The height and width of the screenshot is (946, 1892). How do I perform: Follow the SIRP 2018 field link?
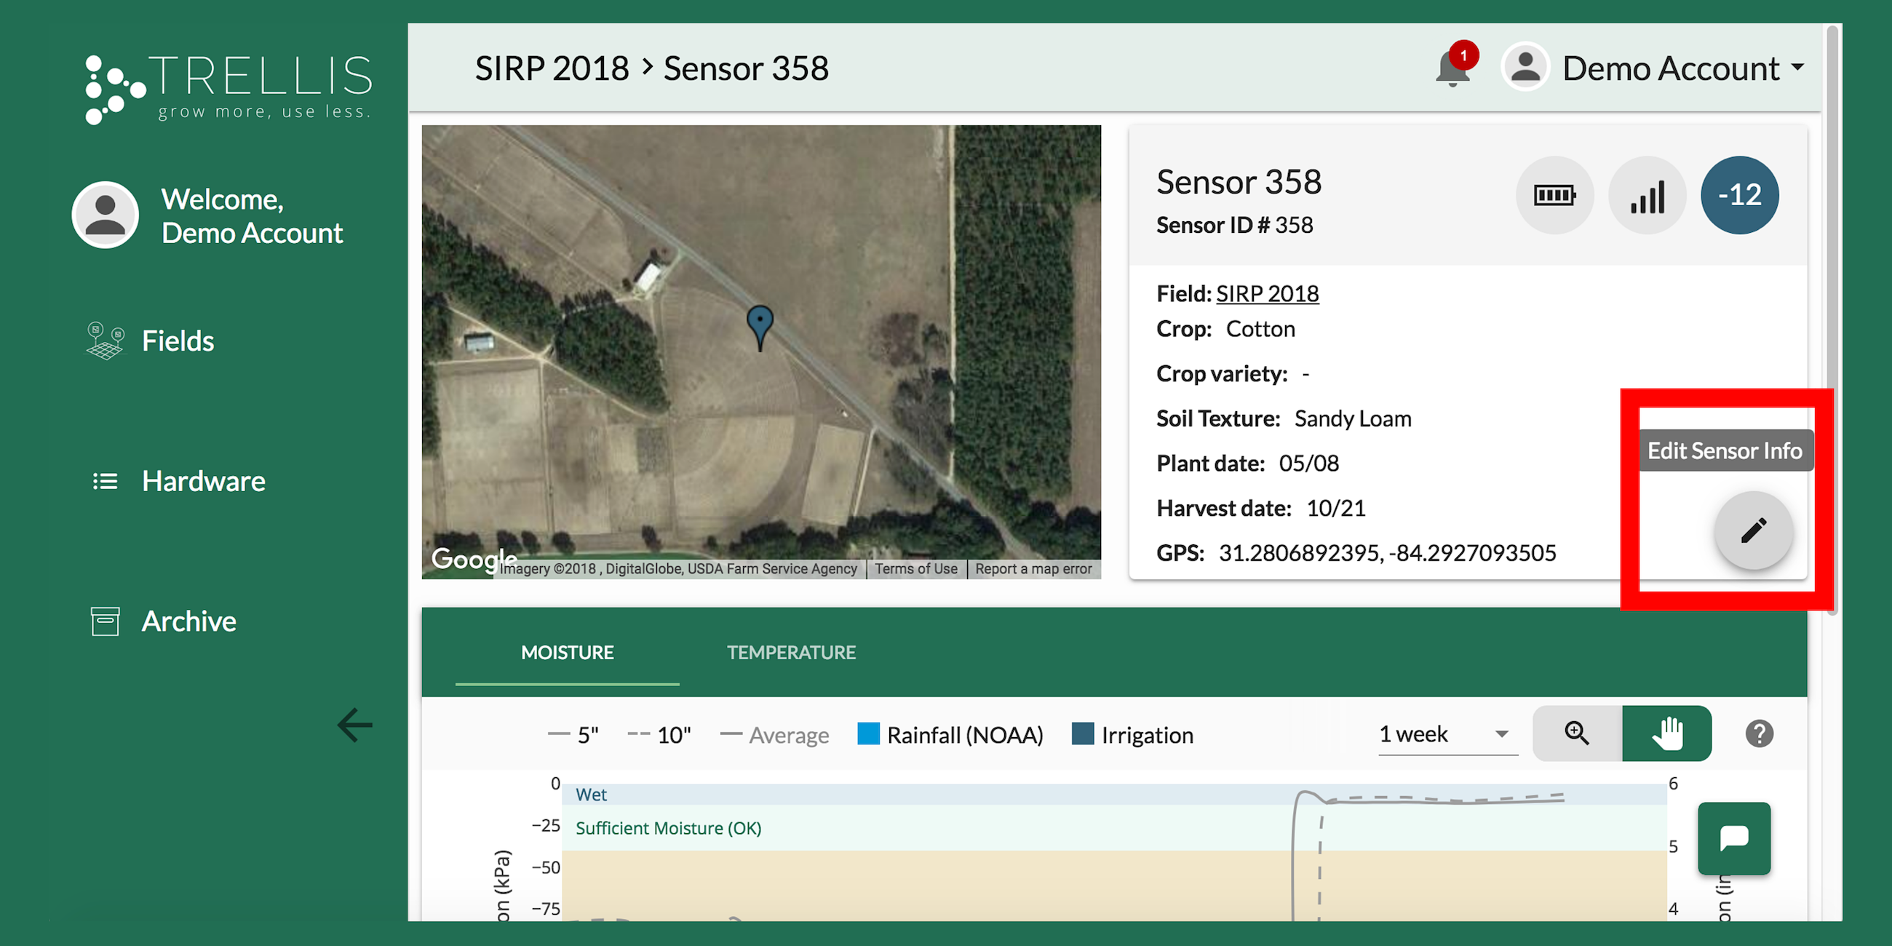(x=1267, y=294)
